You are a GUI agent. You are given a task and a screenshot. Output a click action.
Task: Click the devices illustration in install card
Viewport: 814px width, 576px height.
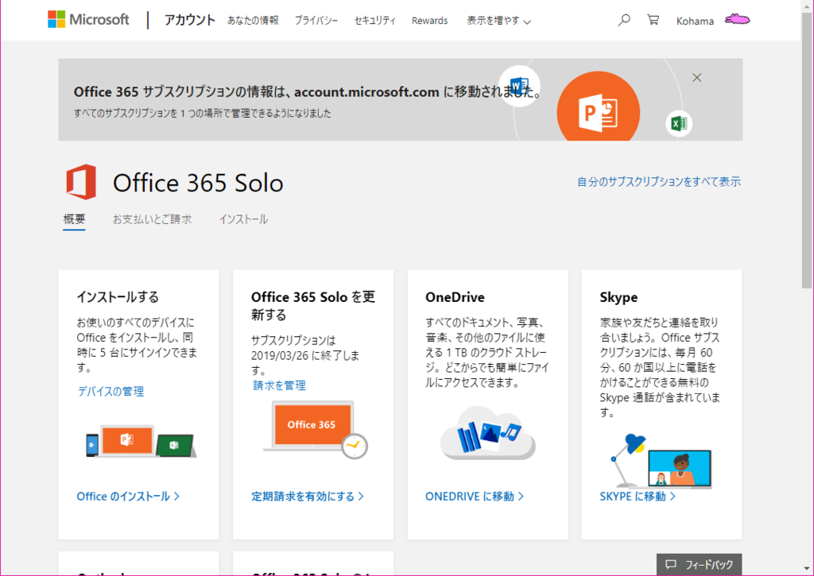pos(141,442)
